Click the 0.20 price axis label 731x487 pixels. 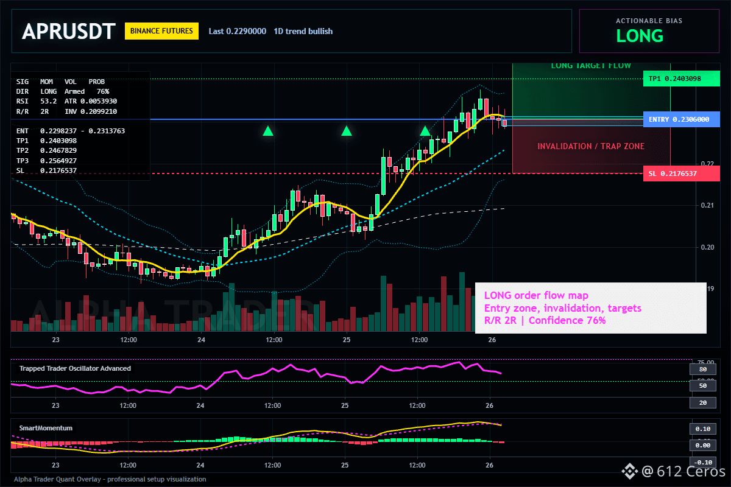tap(706, 247)
